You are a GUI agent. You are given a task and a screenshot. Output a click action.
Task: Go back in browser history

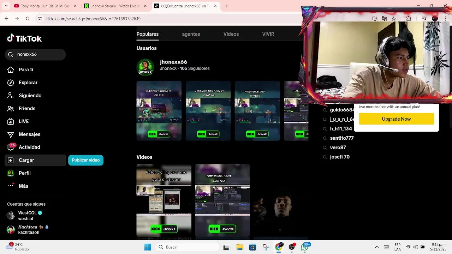(6, 19)
